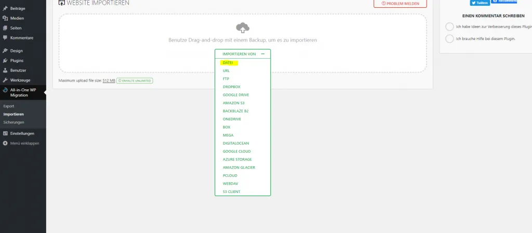Open the Einstellungen menu
This screenshot has width=532, height=233.
click(x=22, y=133)
